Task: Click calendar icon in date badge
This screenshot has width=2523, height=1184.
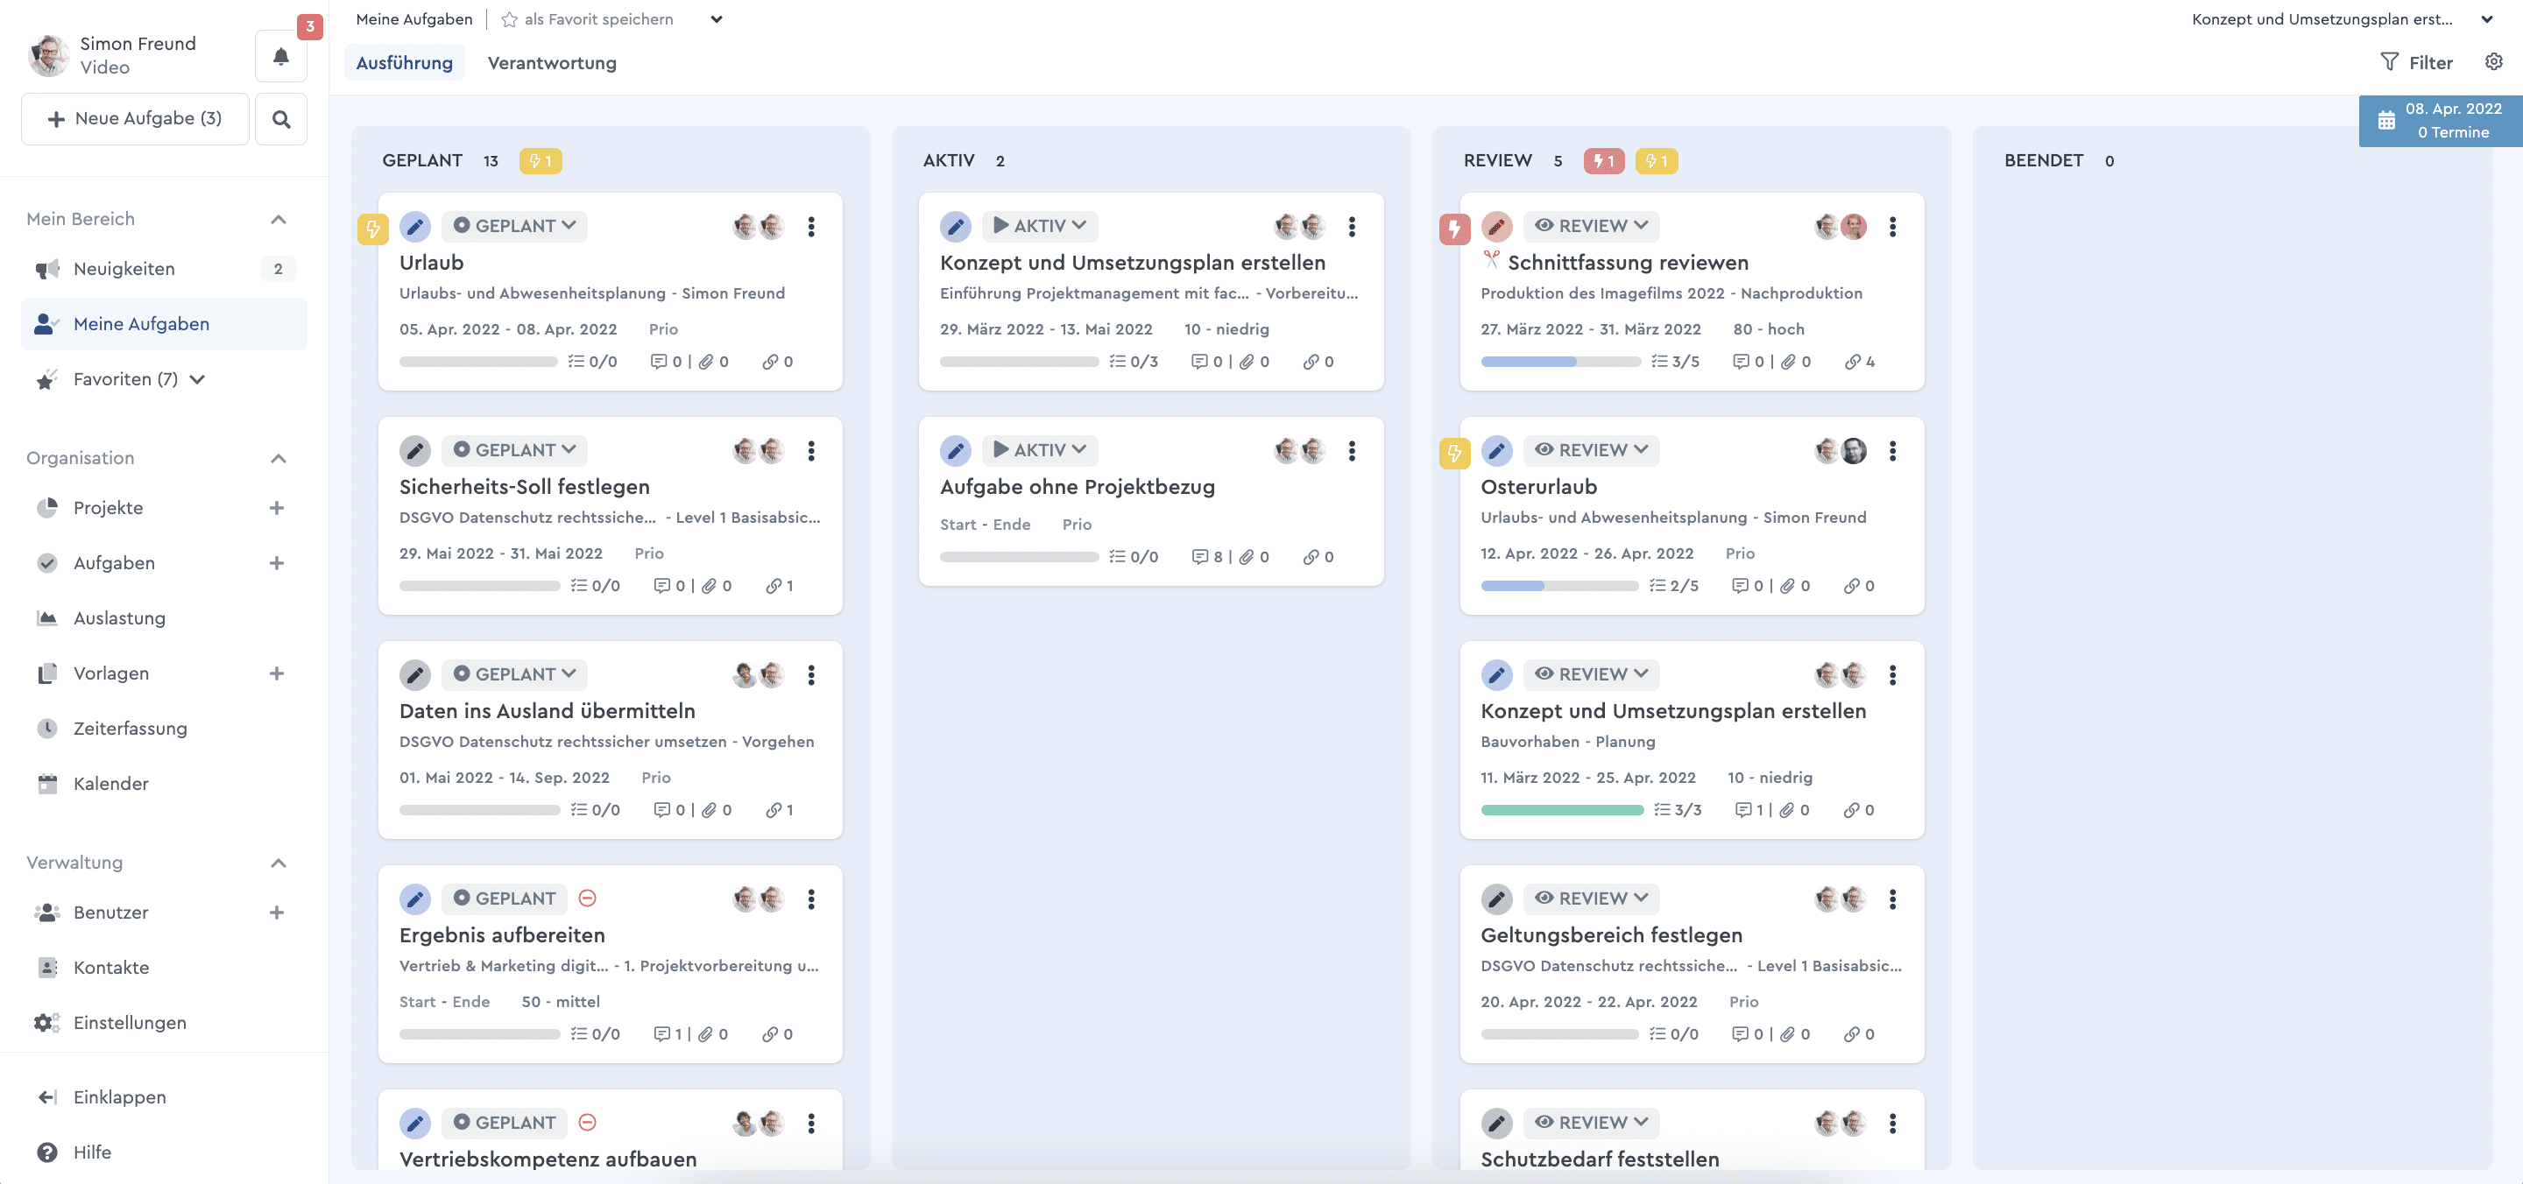Action: 2387,121
